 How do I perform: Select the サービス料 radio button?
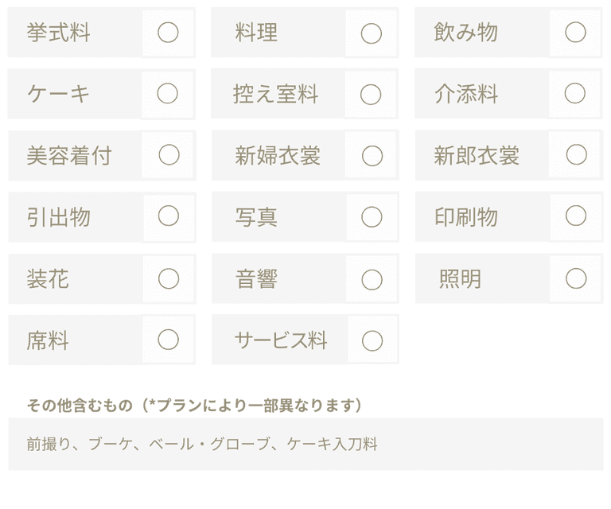coord(372,340)
